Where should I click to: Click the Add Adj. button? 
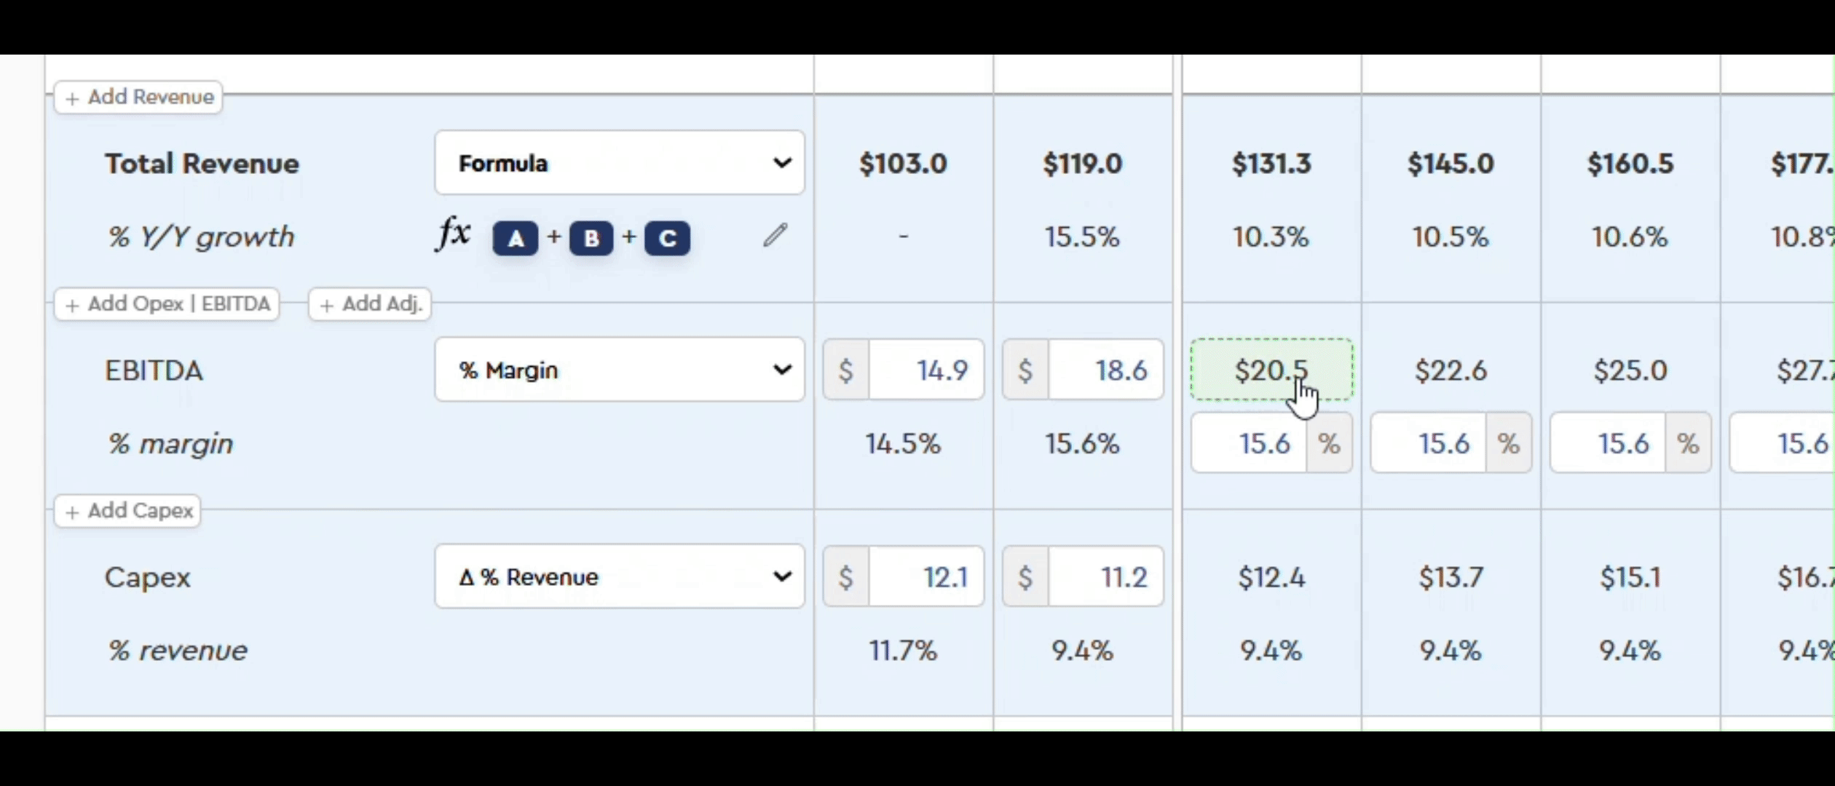pyautogui.click(x=370, y=303)
